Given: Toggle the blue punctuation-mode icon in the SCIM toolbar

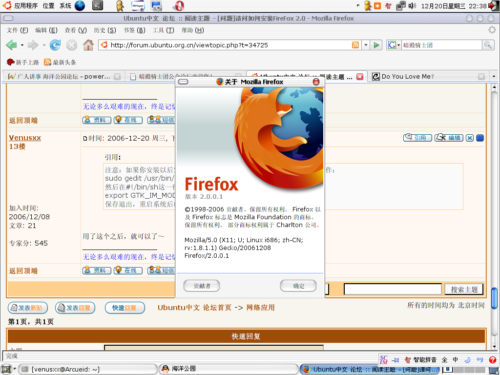Looking at the screenshot, I should [479, 360].
